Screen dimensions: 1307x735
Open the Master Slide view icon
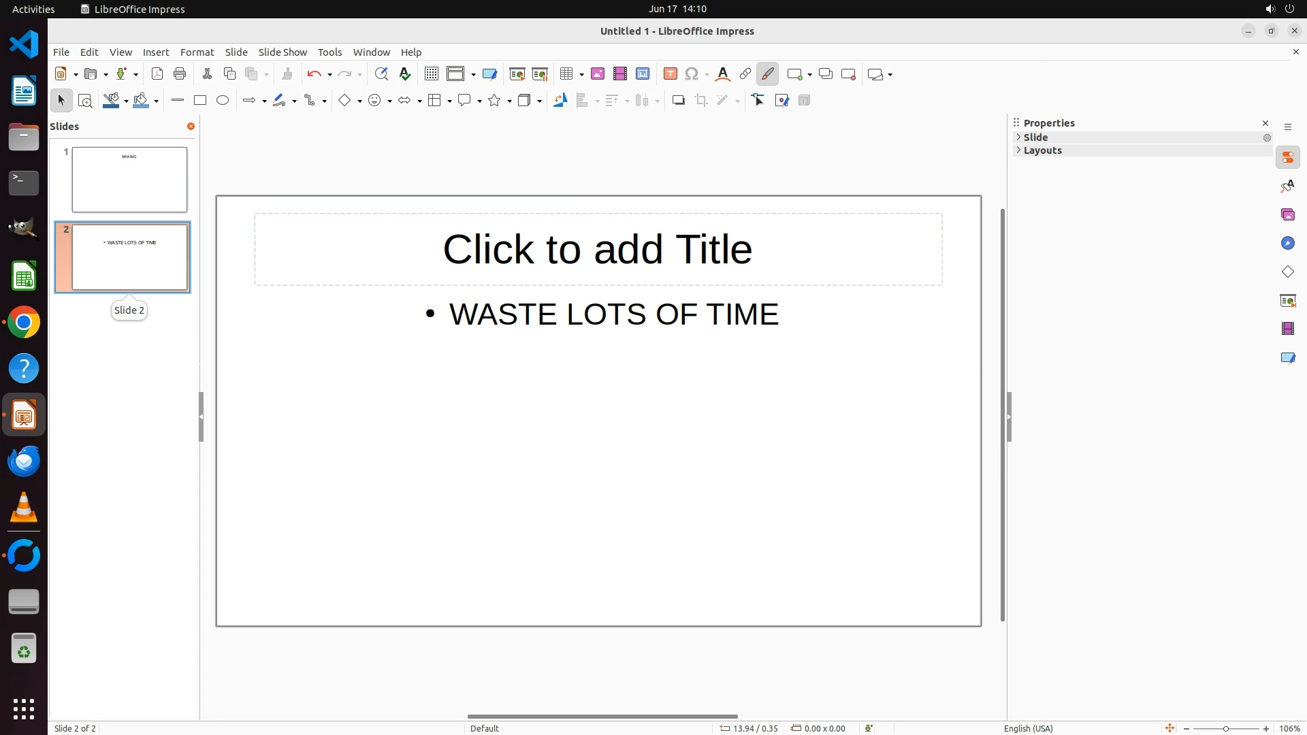tap(489, 74)
